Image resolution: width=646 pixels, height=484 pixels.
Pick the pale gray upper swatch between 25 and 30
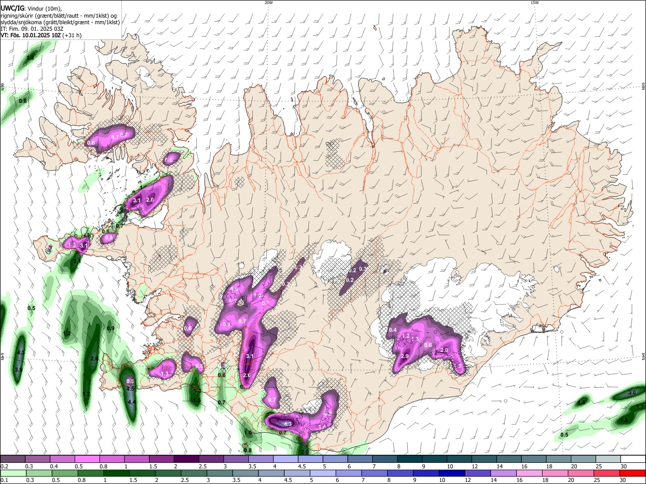609,459
